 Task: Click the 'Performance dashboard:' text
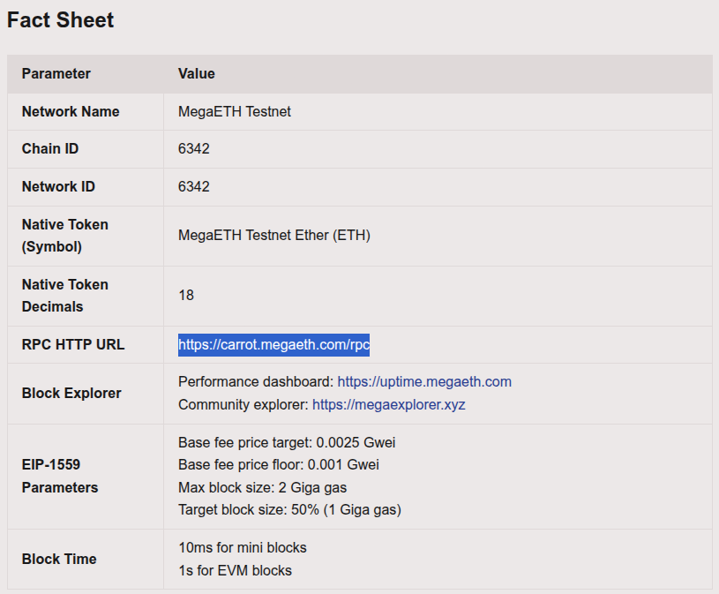coord(256,381)
